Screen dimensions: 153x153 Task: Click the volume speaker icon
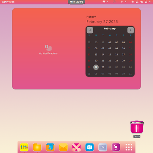(142, 2)
